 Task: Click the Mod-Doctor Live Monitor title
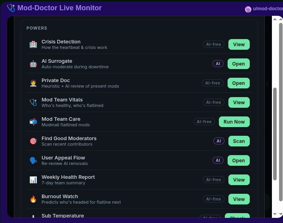point(59,8)
